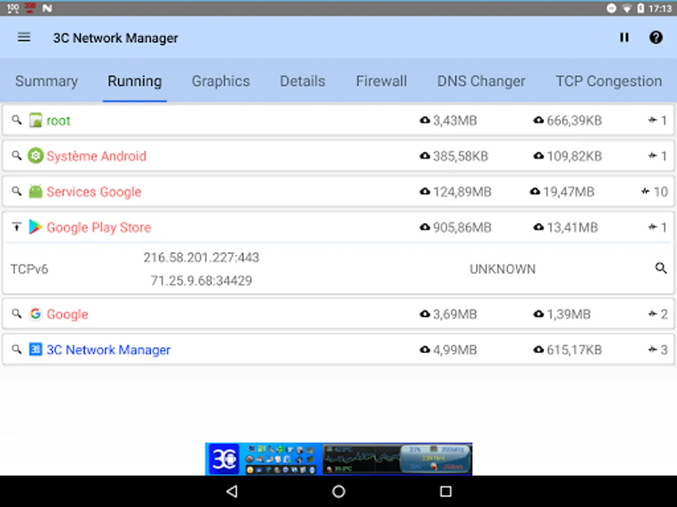This screenshot has width=677, height=507.
Task: Open the TCP Congestion tab
Action: coord(609,81)
